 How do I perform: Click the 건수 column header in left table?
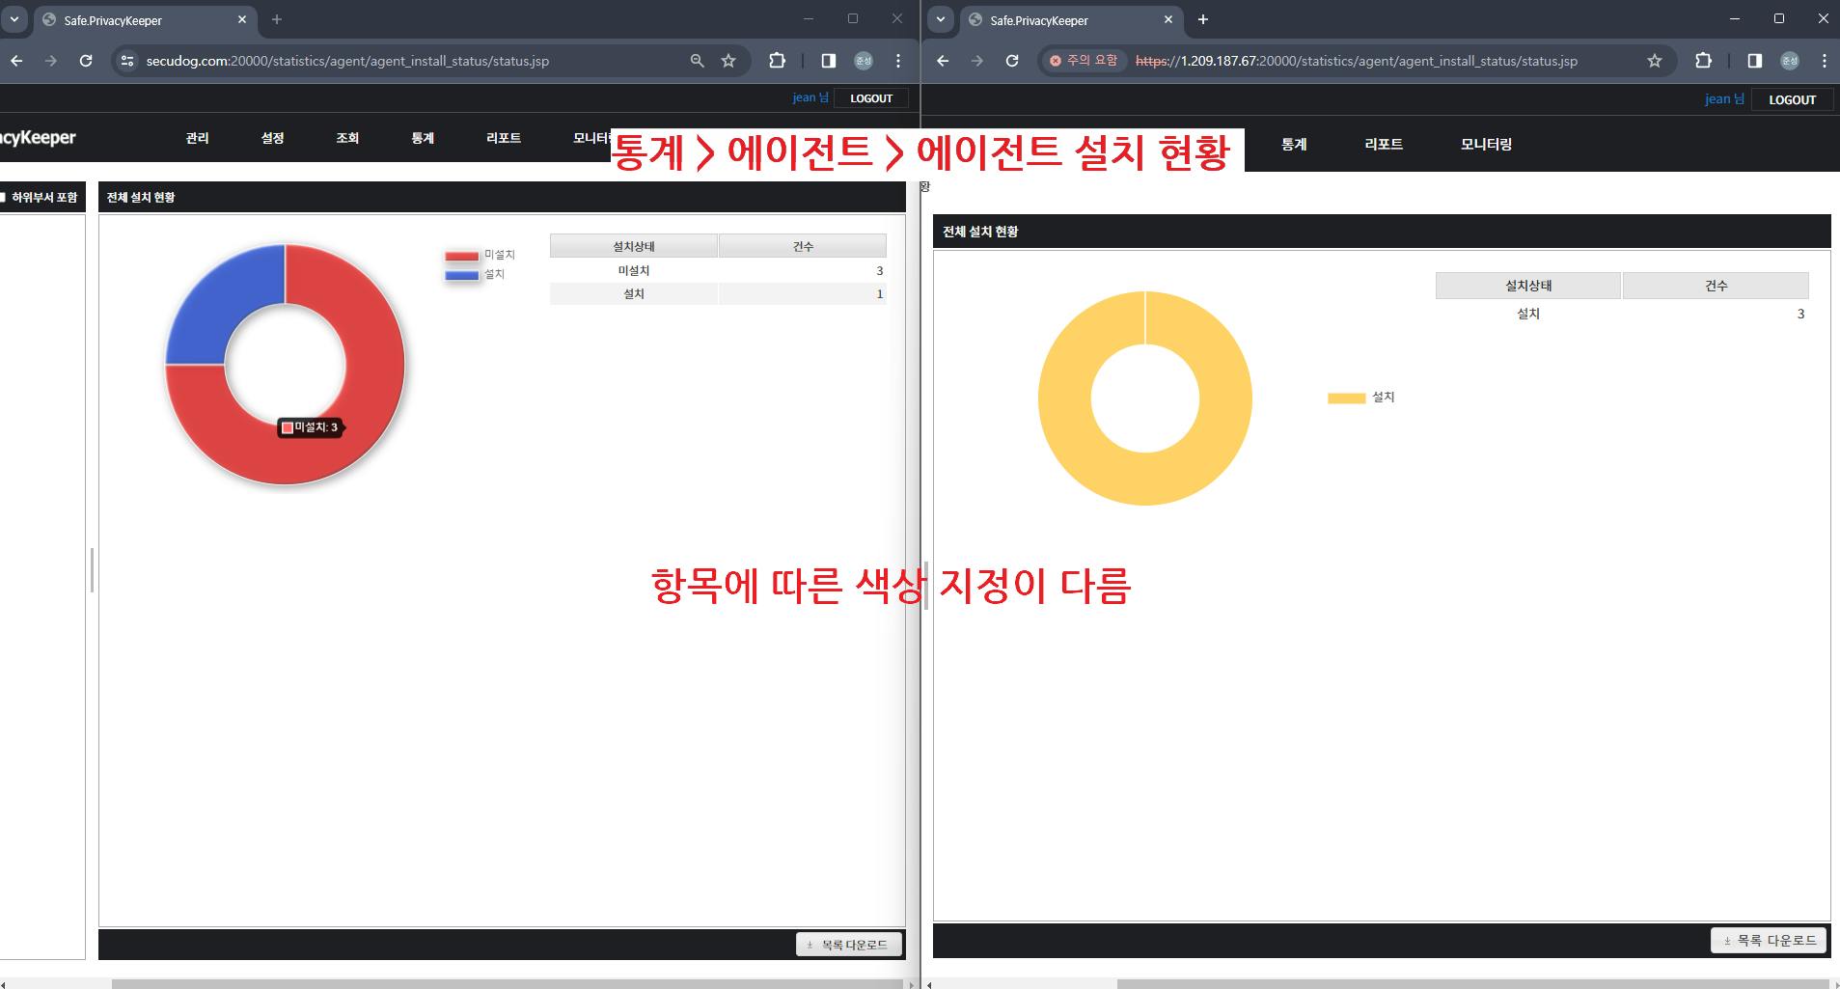pyautogui.click(x=803, y=246)
